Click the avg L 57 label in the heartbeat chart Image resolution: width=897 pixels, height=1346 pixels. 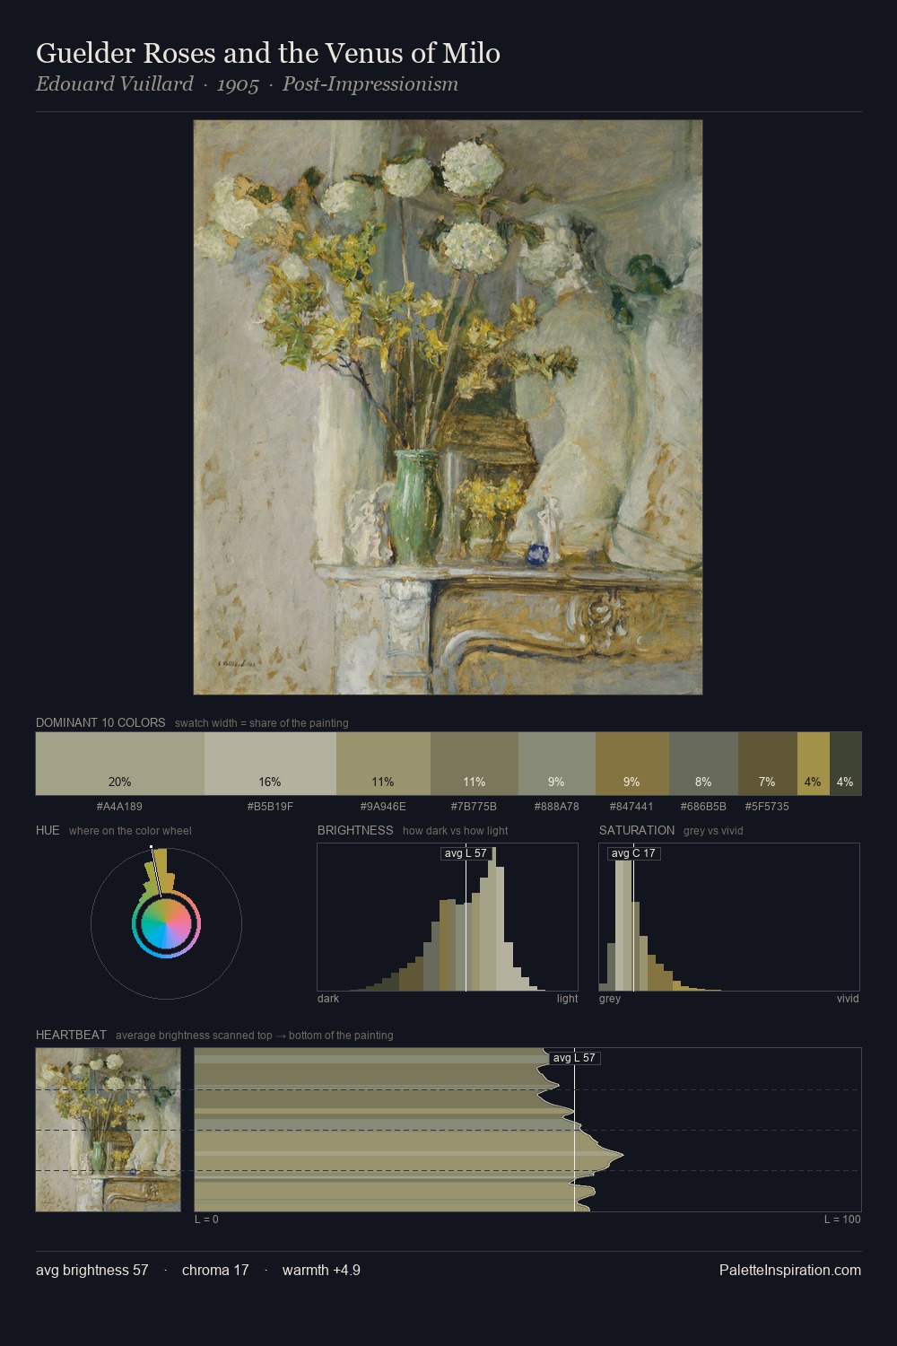tap(574, 1058)
